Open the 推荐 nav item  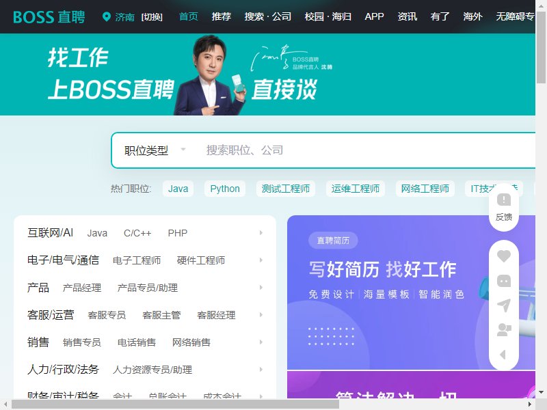[x=221, y=16]
